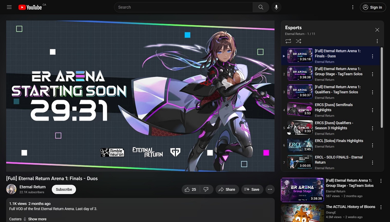This screenshot has width=390, height=222.
Task: Play Finals - Duos thumbnail in playlist
Action: [x=300, y=55]
